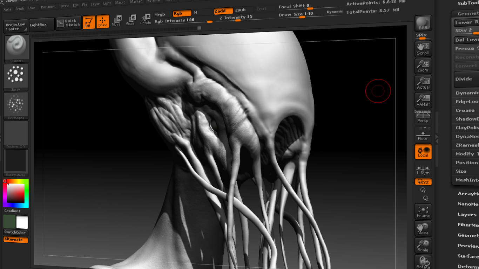
Task: Select the Spray stroke icon
Action: tap(16, 77)
